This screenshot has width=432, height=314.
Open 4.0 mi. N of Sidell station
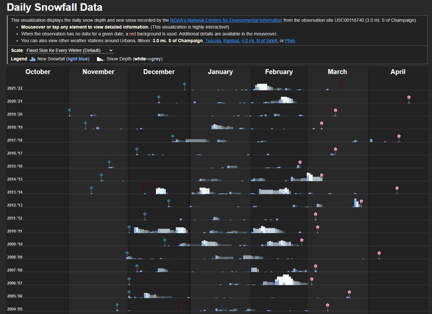[259, 41]
